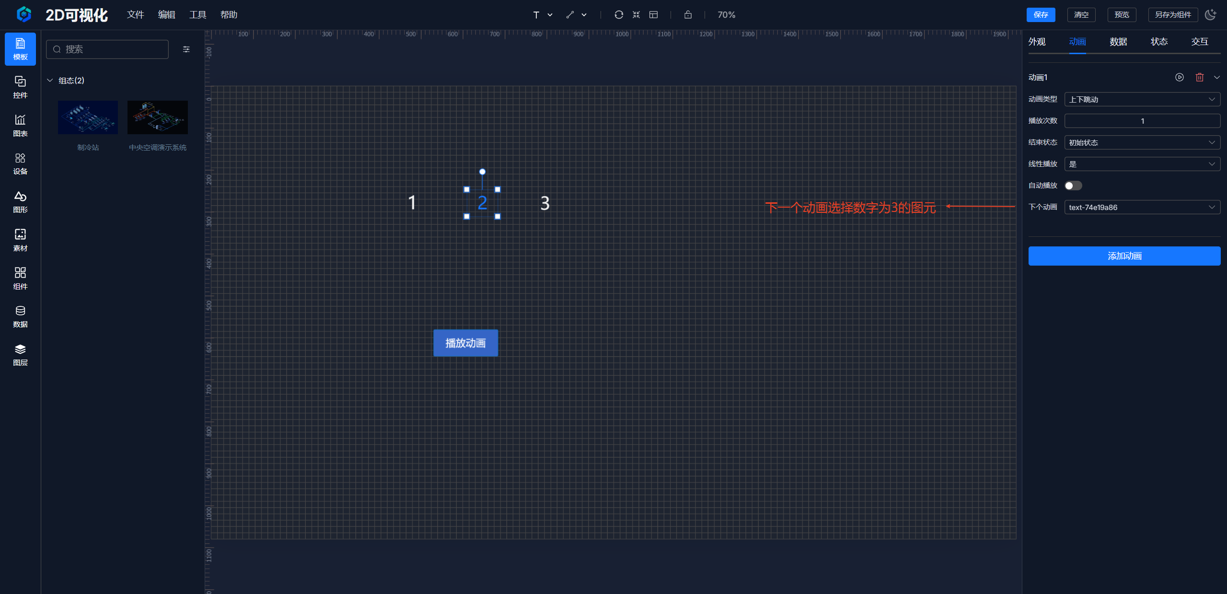Click the 图形 shapes sidebar icon

(x=20, y=202)
